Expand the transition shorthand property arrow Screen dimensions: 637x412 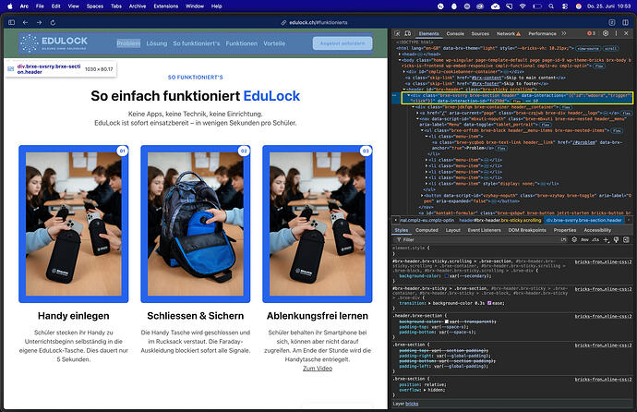(430, 303)
